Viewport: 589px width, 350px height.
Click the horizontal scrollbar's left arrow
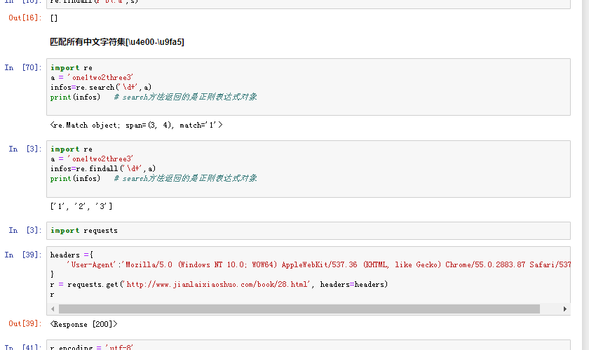coord(54,309)
